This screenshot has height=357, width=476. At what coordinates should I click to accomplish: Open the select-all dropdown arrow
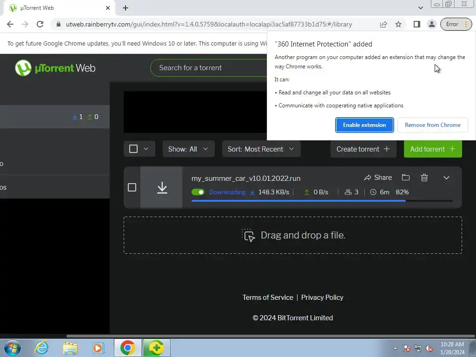[x=146, y=149]
